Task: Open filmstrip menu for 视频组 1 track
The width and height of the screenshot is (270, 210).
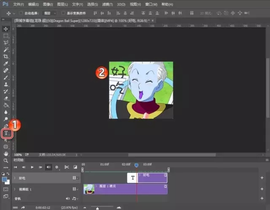Action: 76,189
